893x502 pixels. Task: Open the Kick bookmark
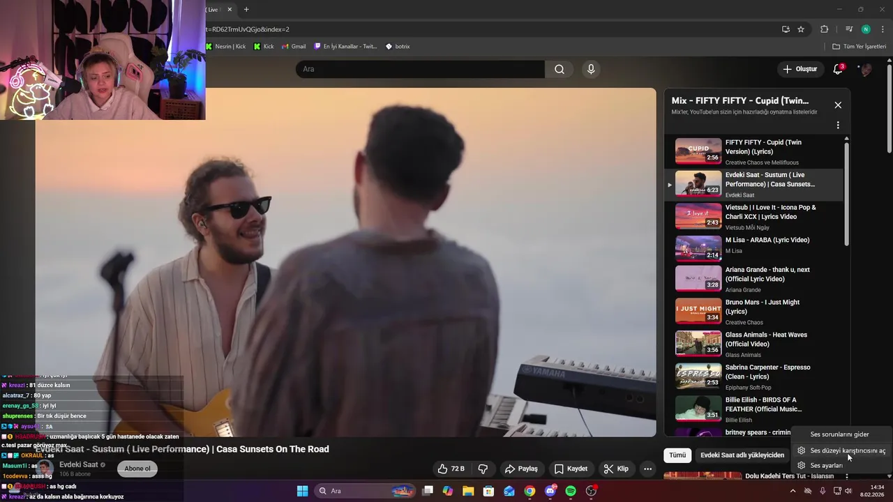click(264, 47)
